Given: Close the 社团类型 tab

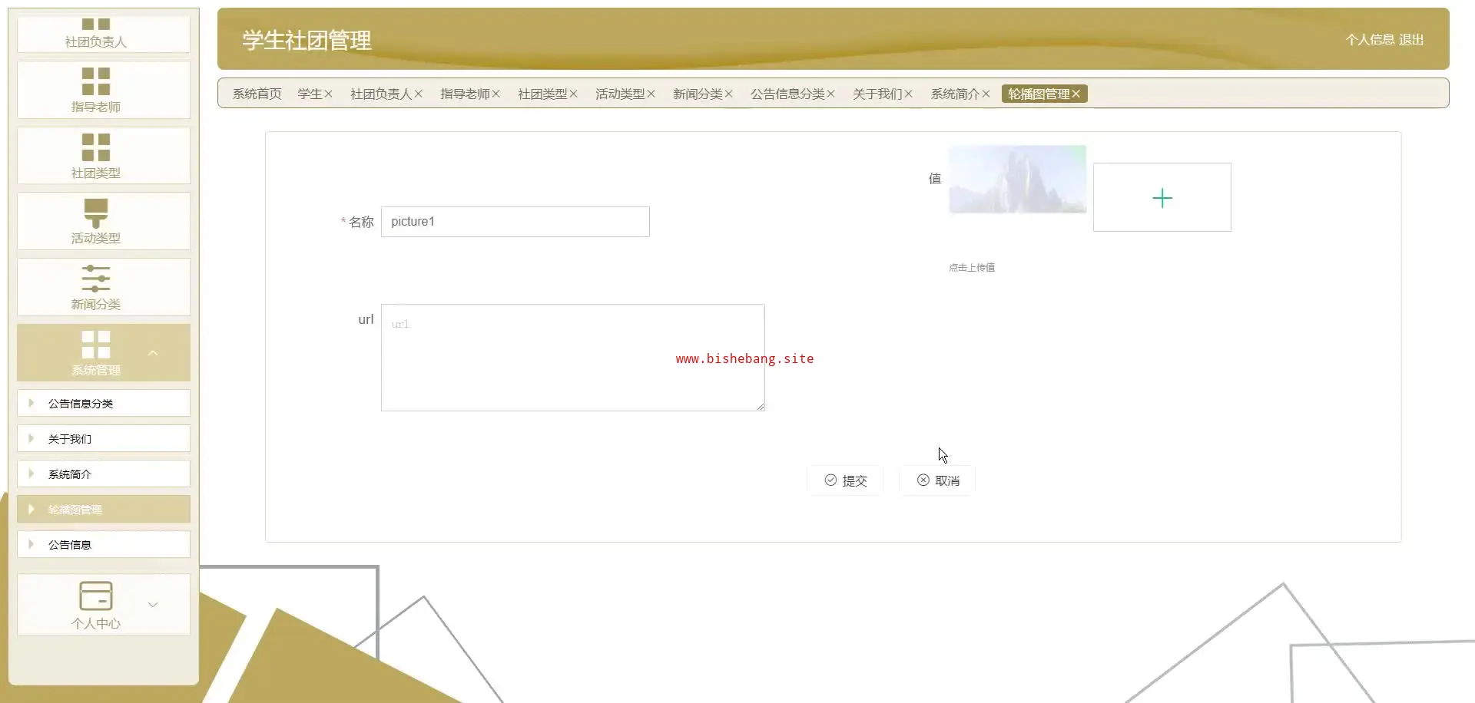Looking at the screenshot, I should [x=574, y=94].
